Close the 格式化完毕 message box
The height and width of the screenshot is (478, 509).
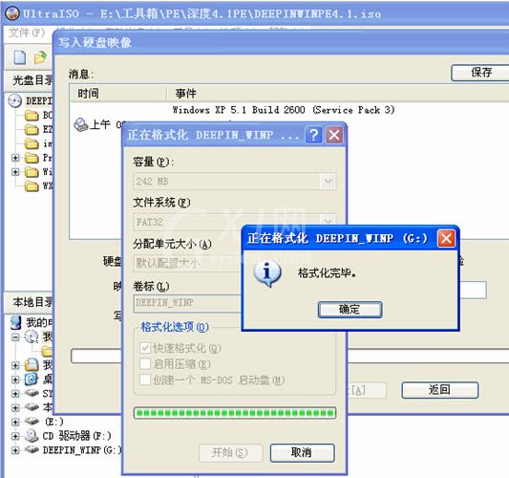[x=446, y=238]
